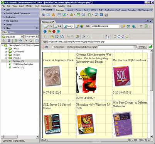Image resolution: width=155 pixels, height=144 pixels.
Task: Open the phpadodb site dropdown
Action: coord(12,37)
